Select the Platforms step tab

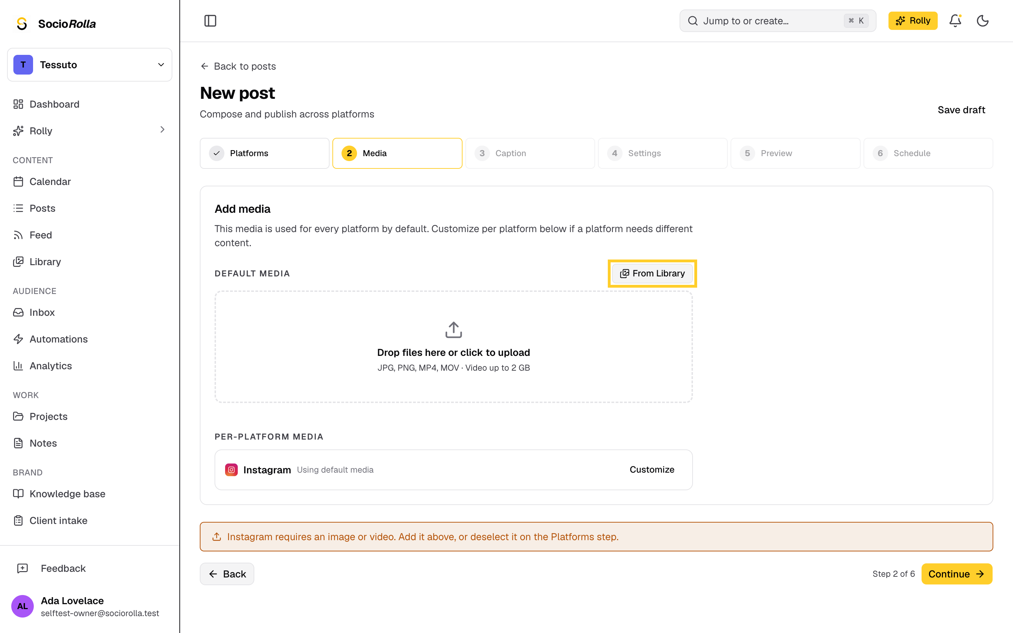265,153
